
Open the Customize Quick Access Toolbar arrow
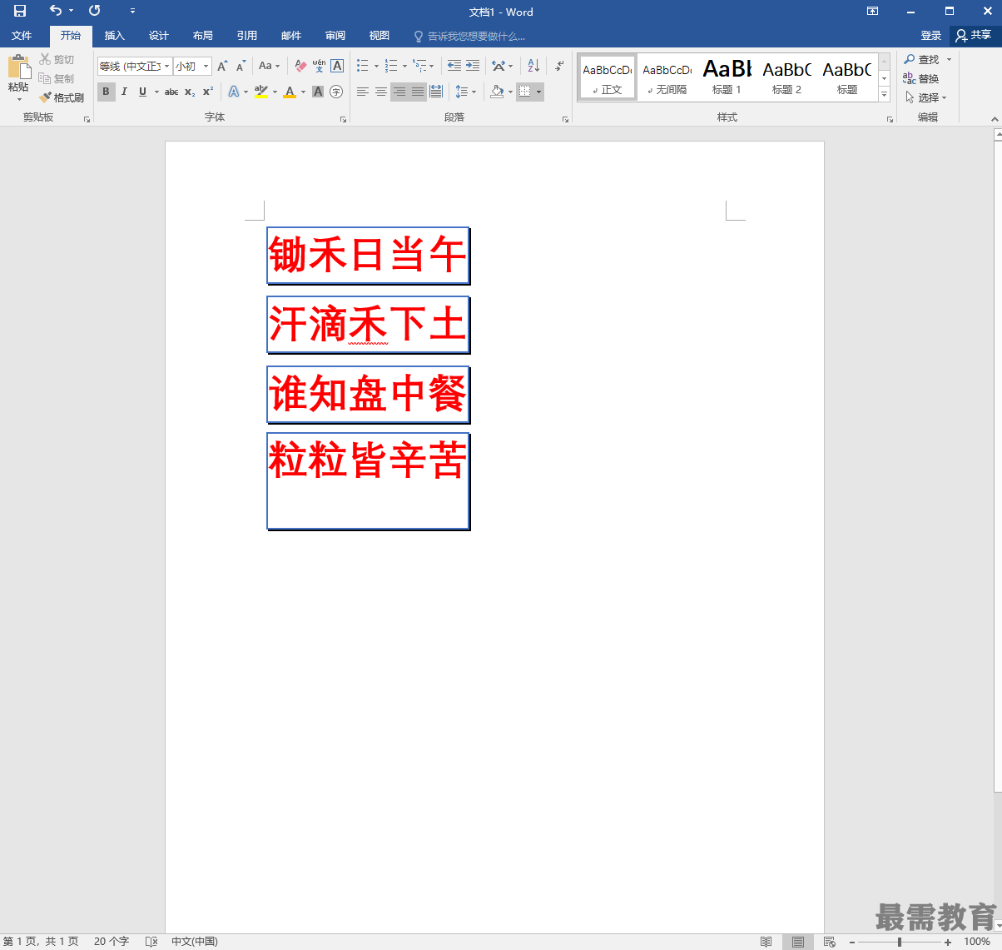132,11
